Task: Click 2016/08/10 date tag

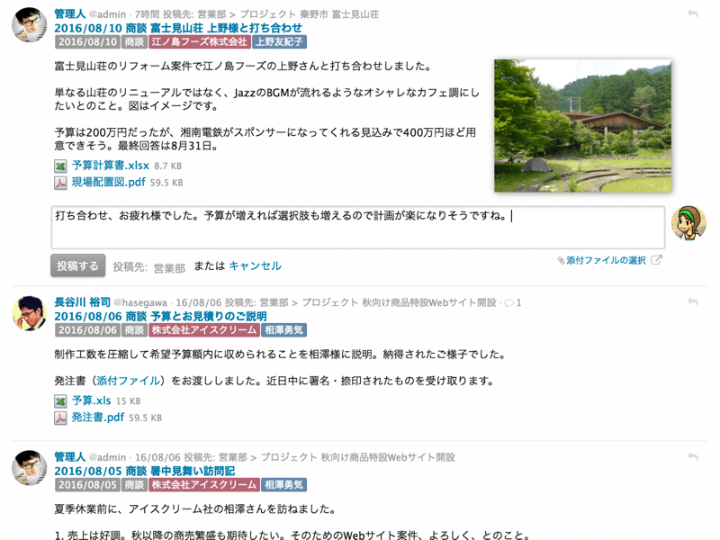Action: [87, 41]
